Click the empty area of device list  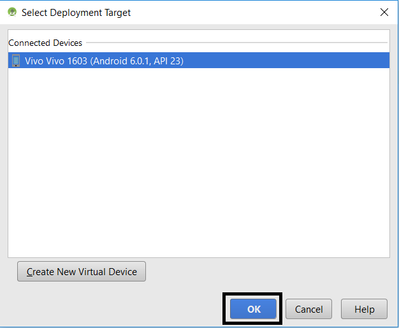[198, 159]
